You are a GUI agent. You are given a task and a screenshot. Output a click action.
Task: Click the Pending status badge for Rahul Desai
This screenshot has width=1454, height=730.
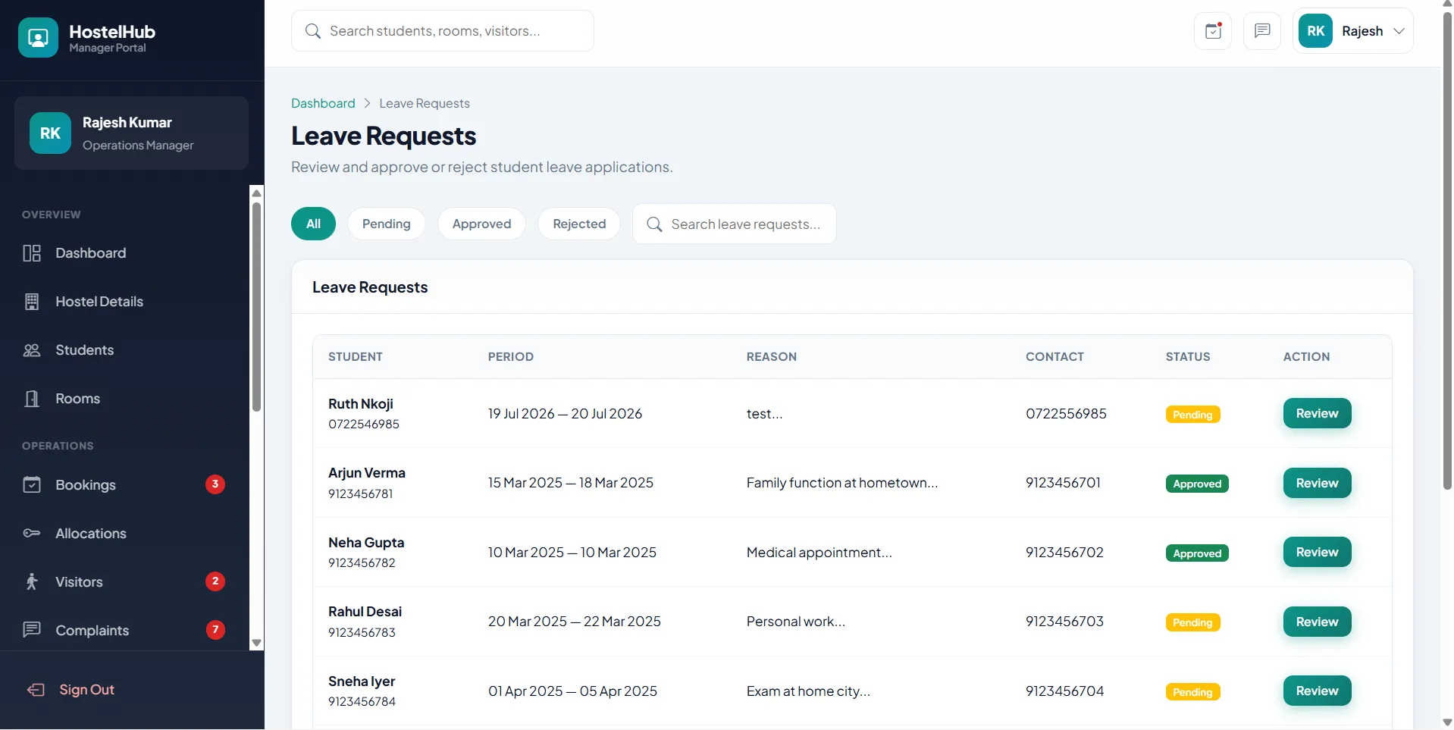(1192, 622)
